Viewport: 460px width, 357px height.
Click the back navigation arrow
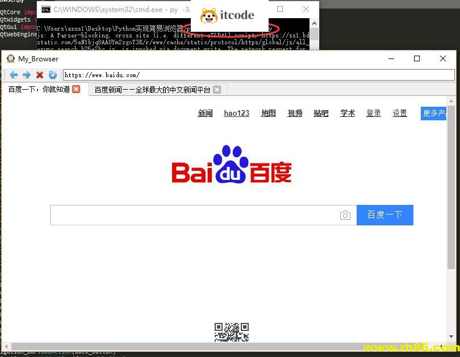tap(14, 74)
